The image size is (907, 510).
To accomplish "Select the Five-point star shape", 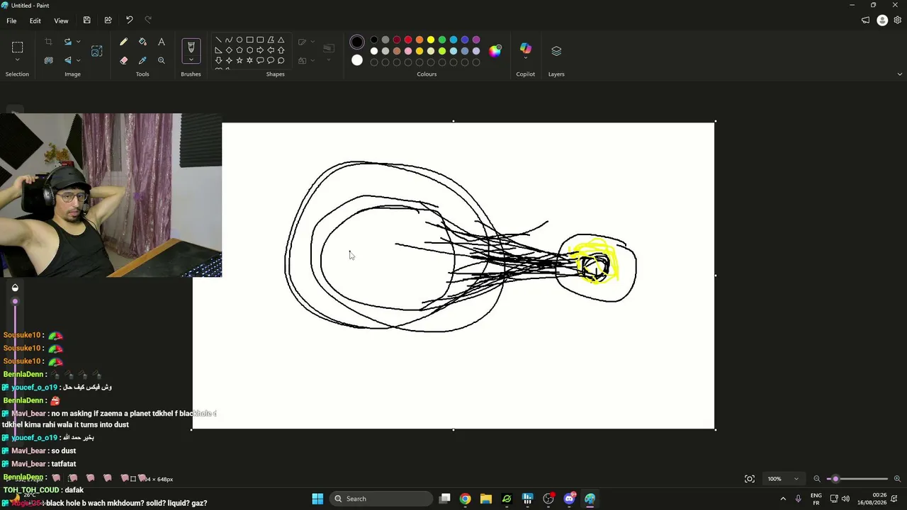I will (240, 61).
